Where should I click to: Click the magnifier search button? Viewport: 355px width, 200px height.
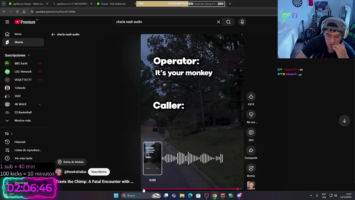[x=228, y=22]
